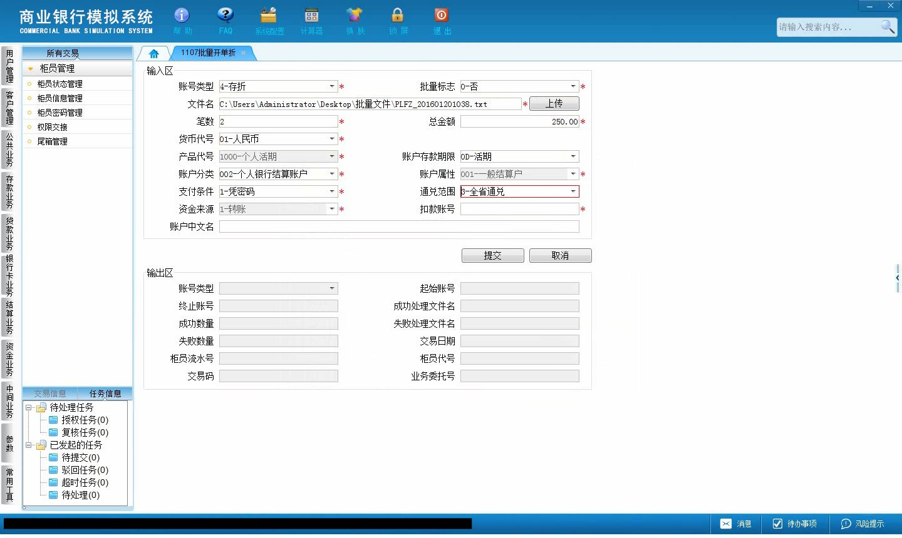Open the 账号类型 input dropdown
This screenshot has height=538, width=902.
[x=332, y=86]
